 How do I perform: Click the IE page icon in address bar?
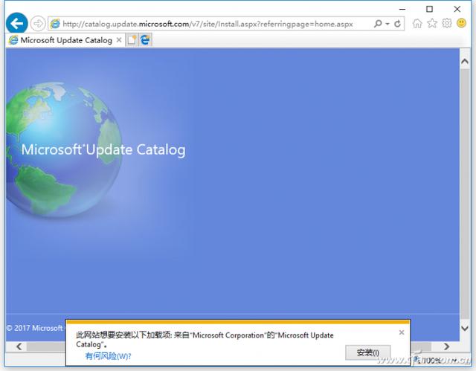pos(55,24)
